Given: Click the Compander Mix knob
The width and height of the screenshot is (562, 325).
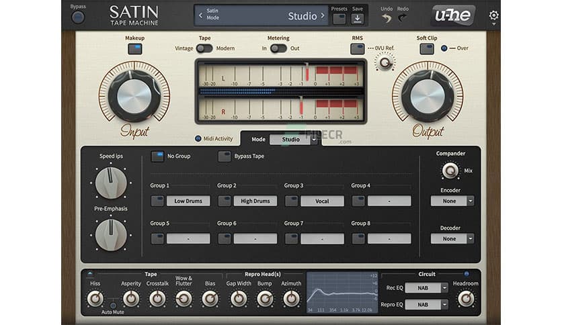Looking at the screenshot, I should click(x=450, y=171).
